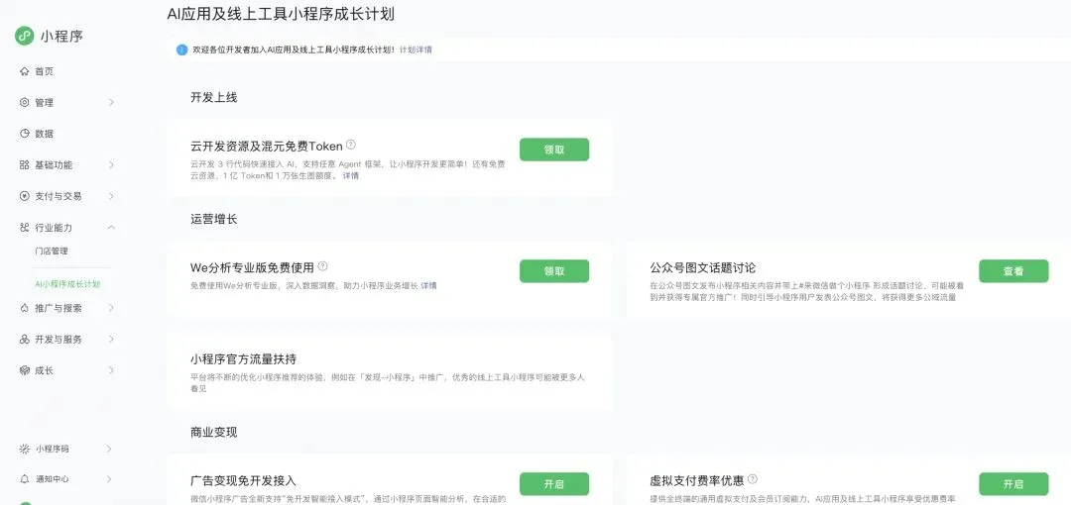
Task: Expand the 开发与服务 menu chevron
Action: 111,340
